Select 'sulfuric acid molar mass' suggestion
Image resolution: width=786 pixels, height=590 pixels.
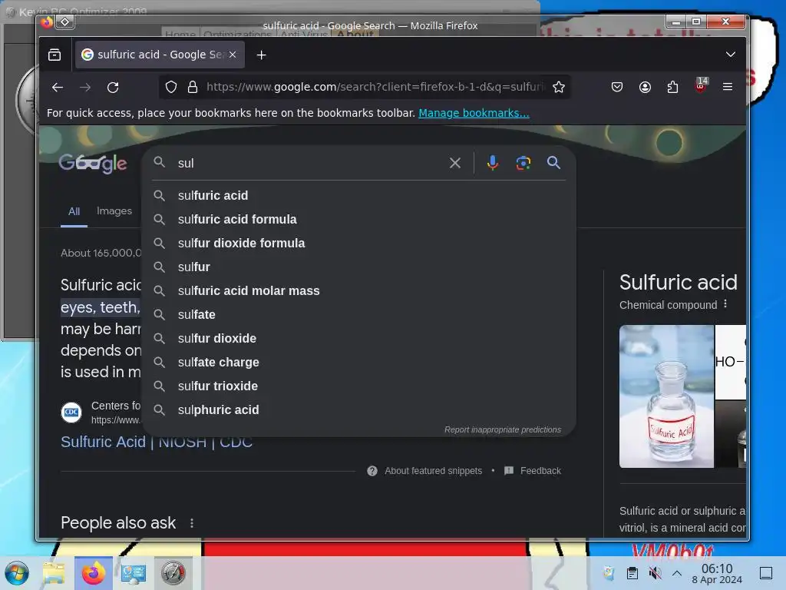(x=359, y=291)
